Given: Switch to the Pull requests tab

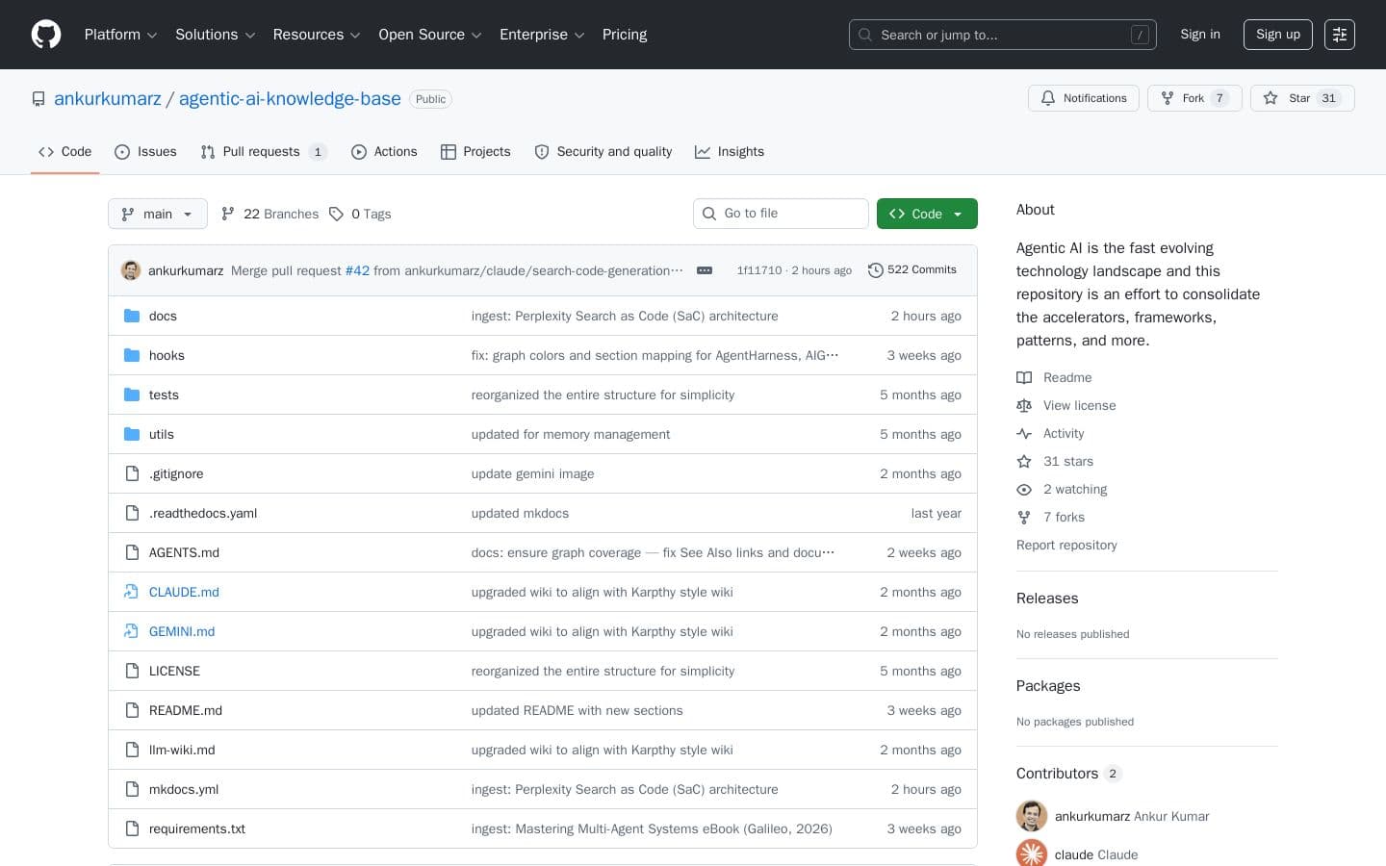Looking at the screenshot, I should tap(264, 152).
